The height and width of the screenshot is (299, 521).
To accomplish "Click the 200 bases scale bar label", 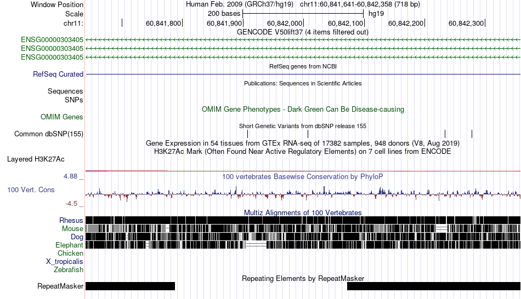I will click(224, 14).
